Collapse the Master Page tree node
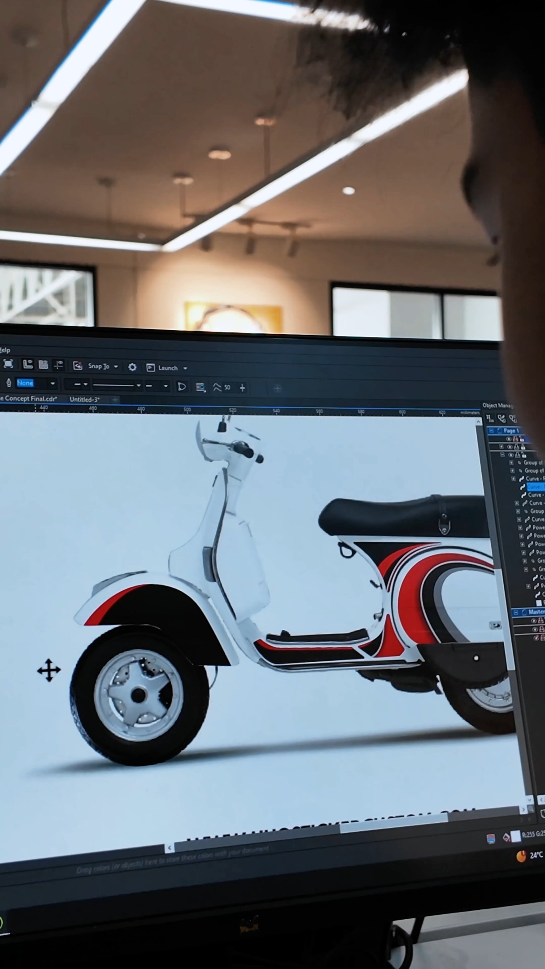 point(516,612)
